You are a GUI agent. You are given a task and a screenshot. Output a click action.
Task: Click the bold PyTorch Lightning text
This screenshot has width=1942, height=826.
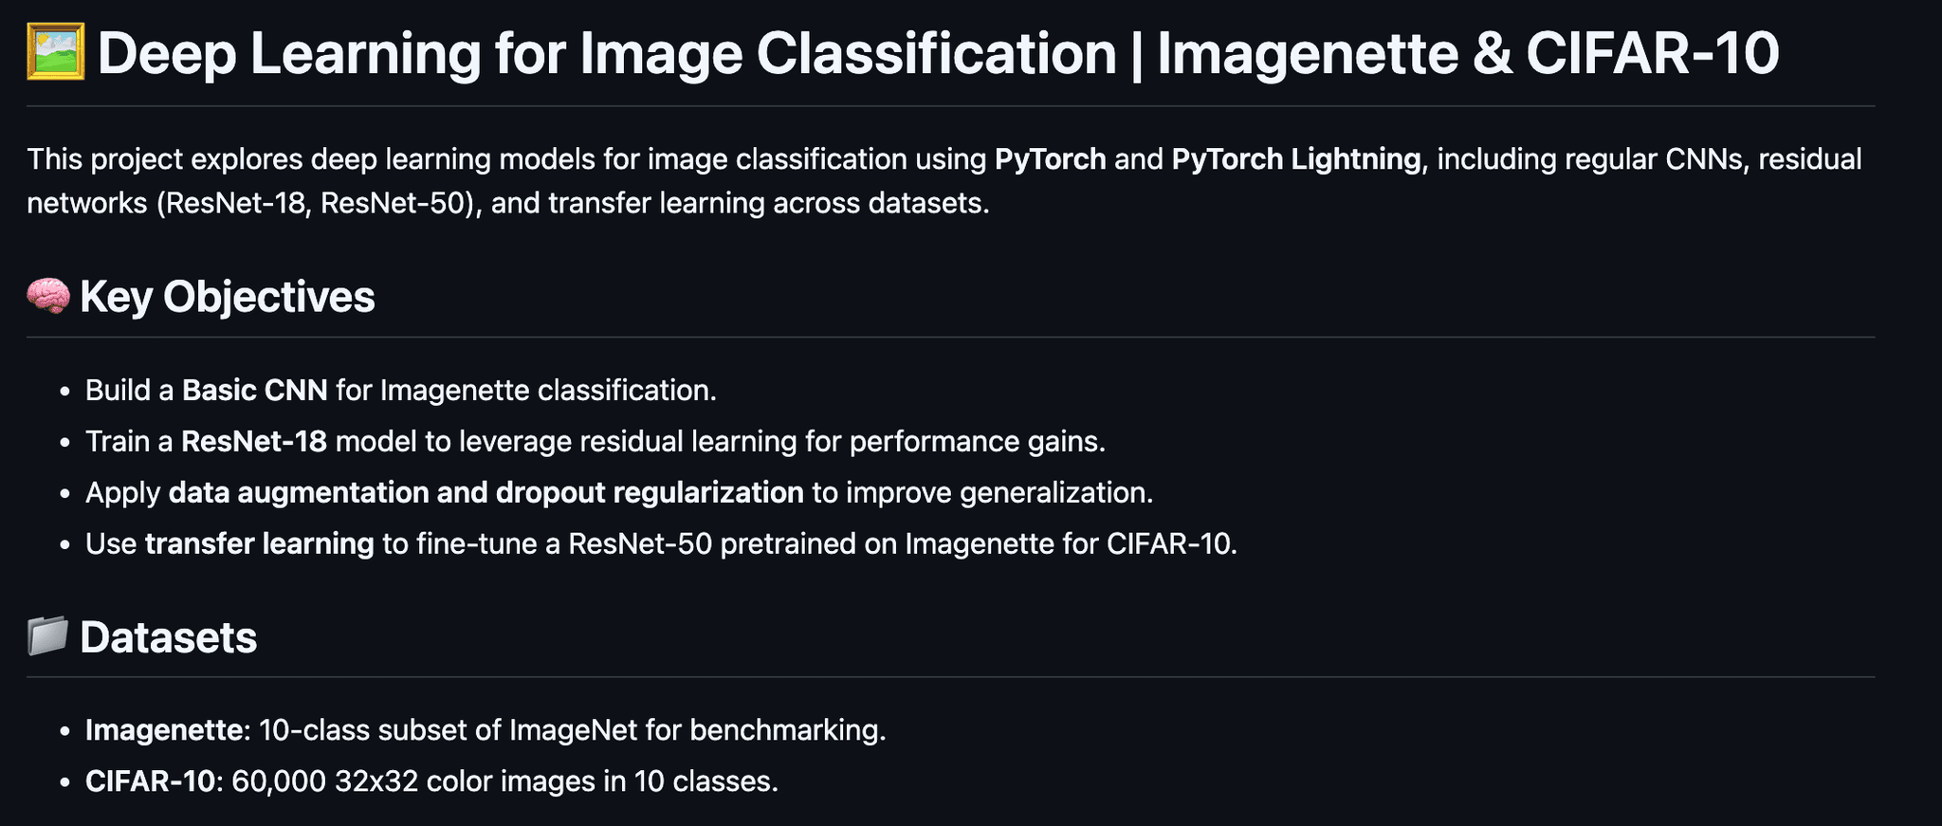(1296, 159)
